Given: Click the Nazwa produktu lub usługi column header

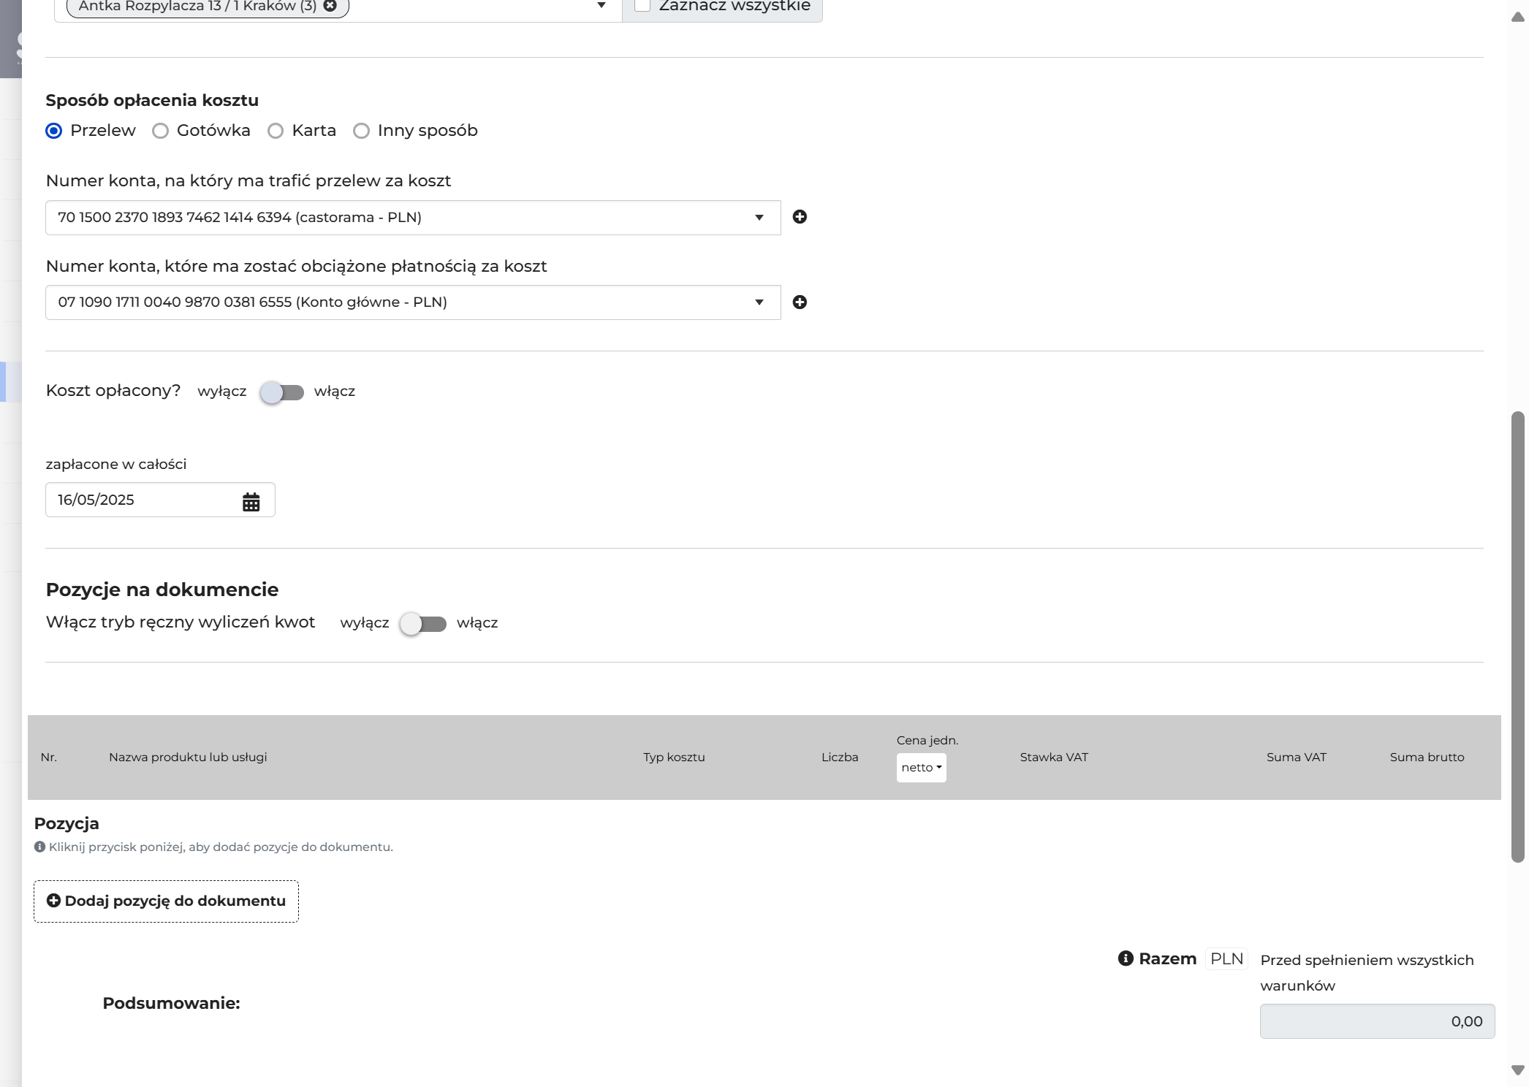Looking at the screenshot, I should click(x=188, y=758).
